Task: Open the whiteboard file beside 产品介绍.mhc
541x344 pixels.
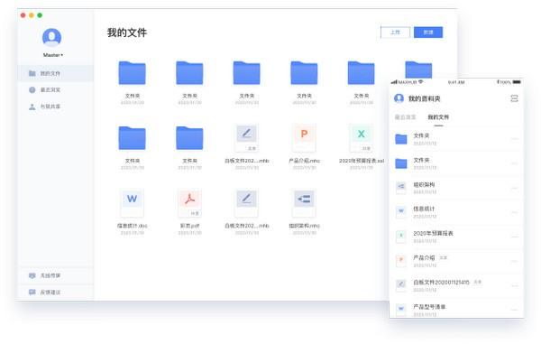Action: point(247,138)
